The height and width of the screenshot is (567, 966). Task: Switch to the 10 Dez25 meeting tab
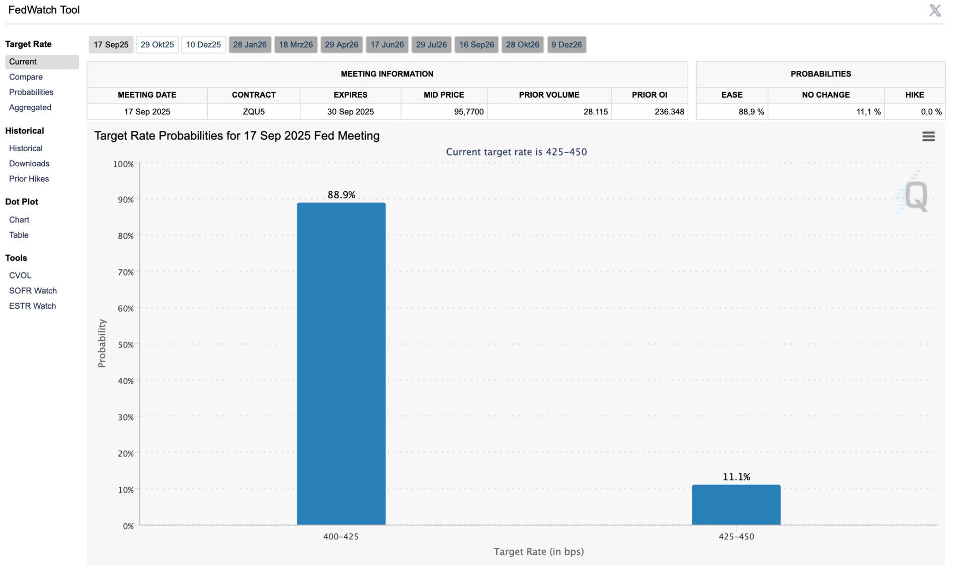click(203, 44)
